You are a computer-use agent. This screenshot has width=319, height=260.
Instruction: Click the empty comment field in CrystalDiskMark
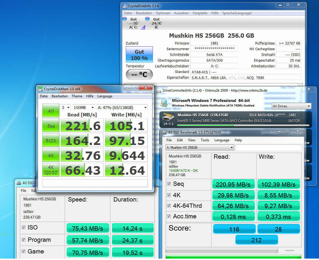pyautogui.click(x=95, y=183)
